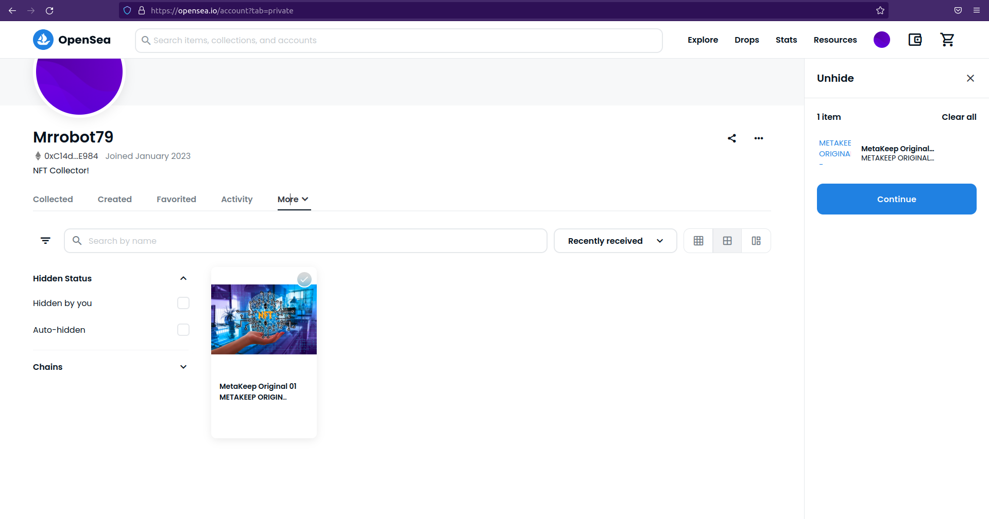The height and width of the screenshot is (519, 989).
Task: Bookmark the page with star icon
Action: (x=880, y=10)
